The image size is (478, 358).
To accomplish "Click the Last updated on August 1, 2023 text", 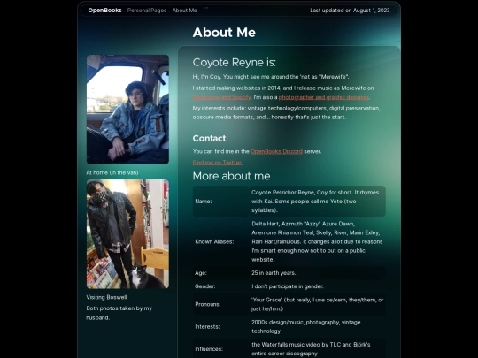I will point(350,11).
